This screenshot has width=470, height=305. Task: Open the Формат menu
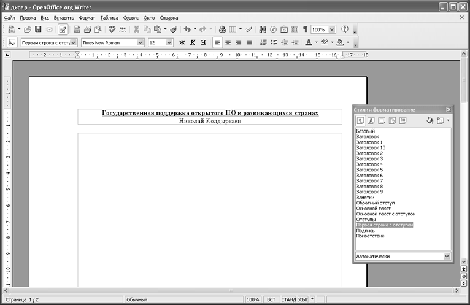[87, 18]
